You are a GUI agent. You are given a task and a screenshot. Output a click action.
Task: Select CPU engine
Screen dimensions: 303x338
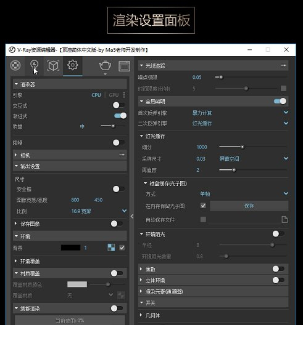[x=96, y=95]
